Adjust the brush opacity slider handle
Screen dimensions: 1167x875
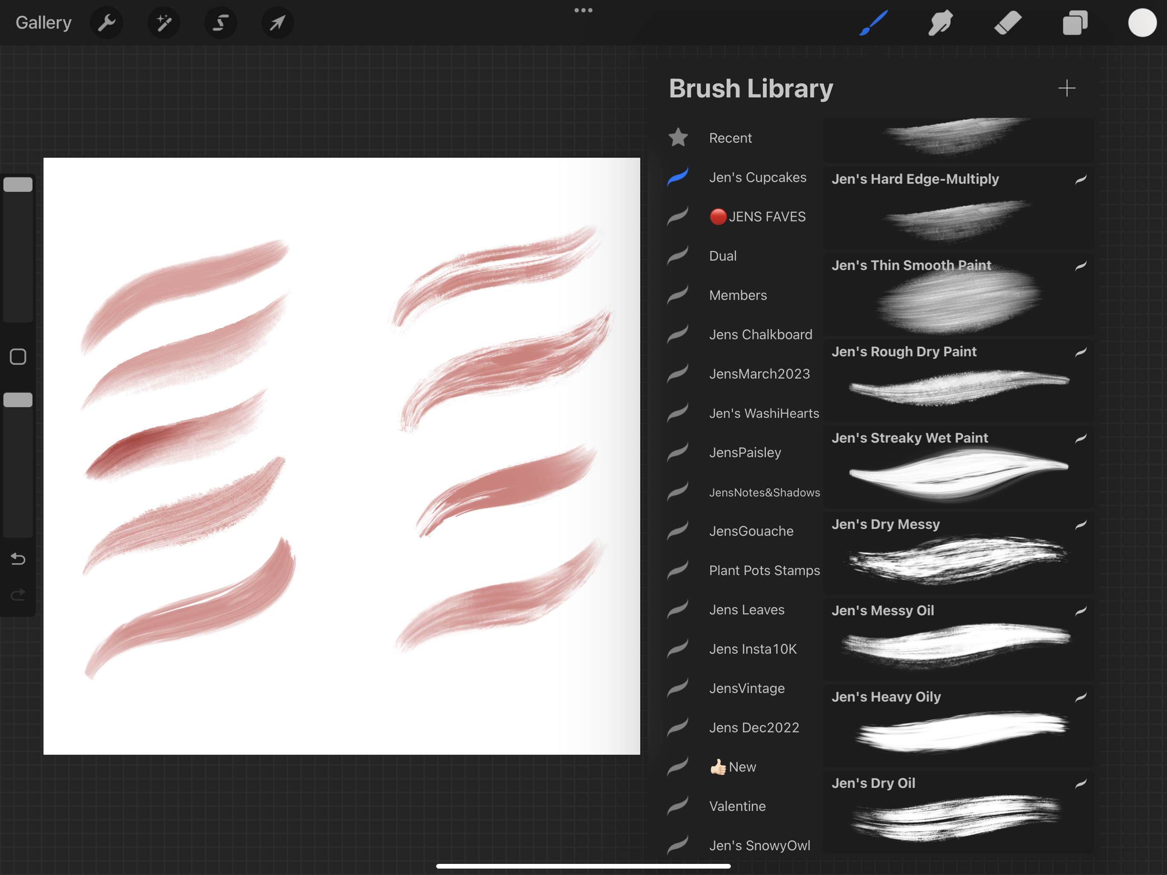tap(18, 400)
